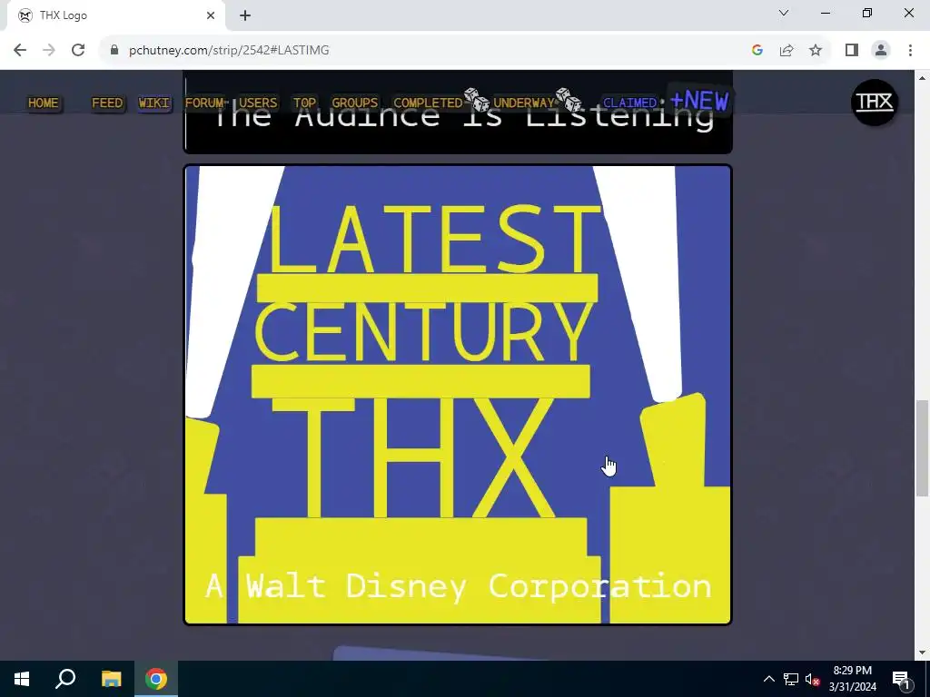This screenshot has width=930, height=697.
Task: Open Google search icon in address bar
Action: 757,51
